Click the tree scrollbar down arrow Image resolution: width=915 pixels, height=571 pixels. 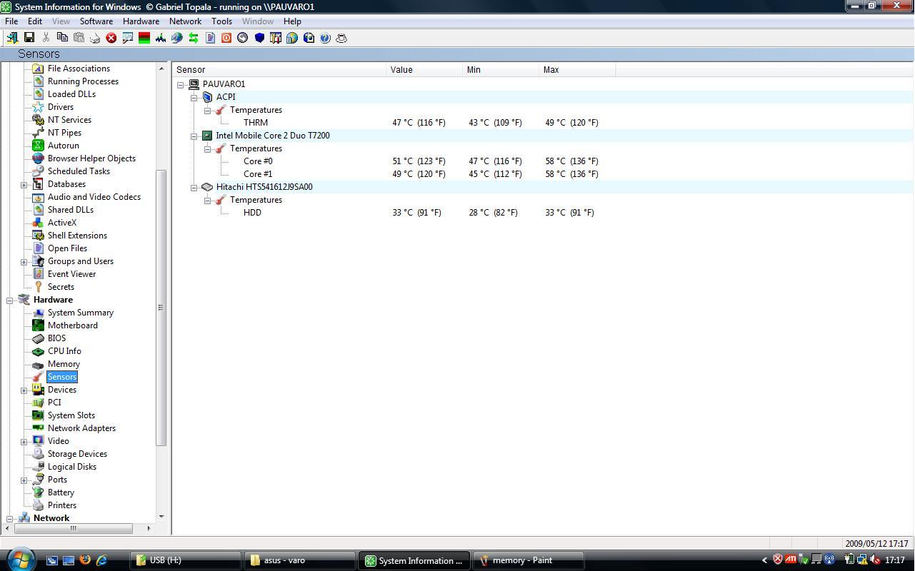[161, 517]
